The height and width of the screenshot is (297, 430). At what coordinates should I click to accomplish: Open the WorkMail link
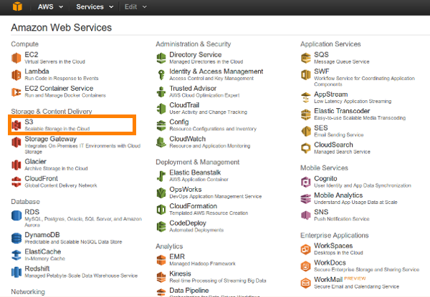[328, 280]
